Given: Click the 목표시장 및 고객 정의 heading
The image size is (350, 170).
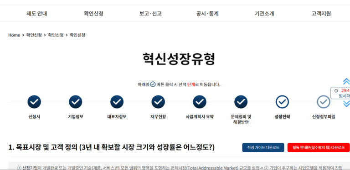Looking at the screenshot, I should click(111, 148).
